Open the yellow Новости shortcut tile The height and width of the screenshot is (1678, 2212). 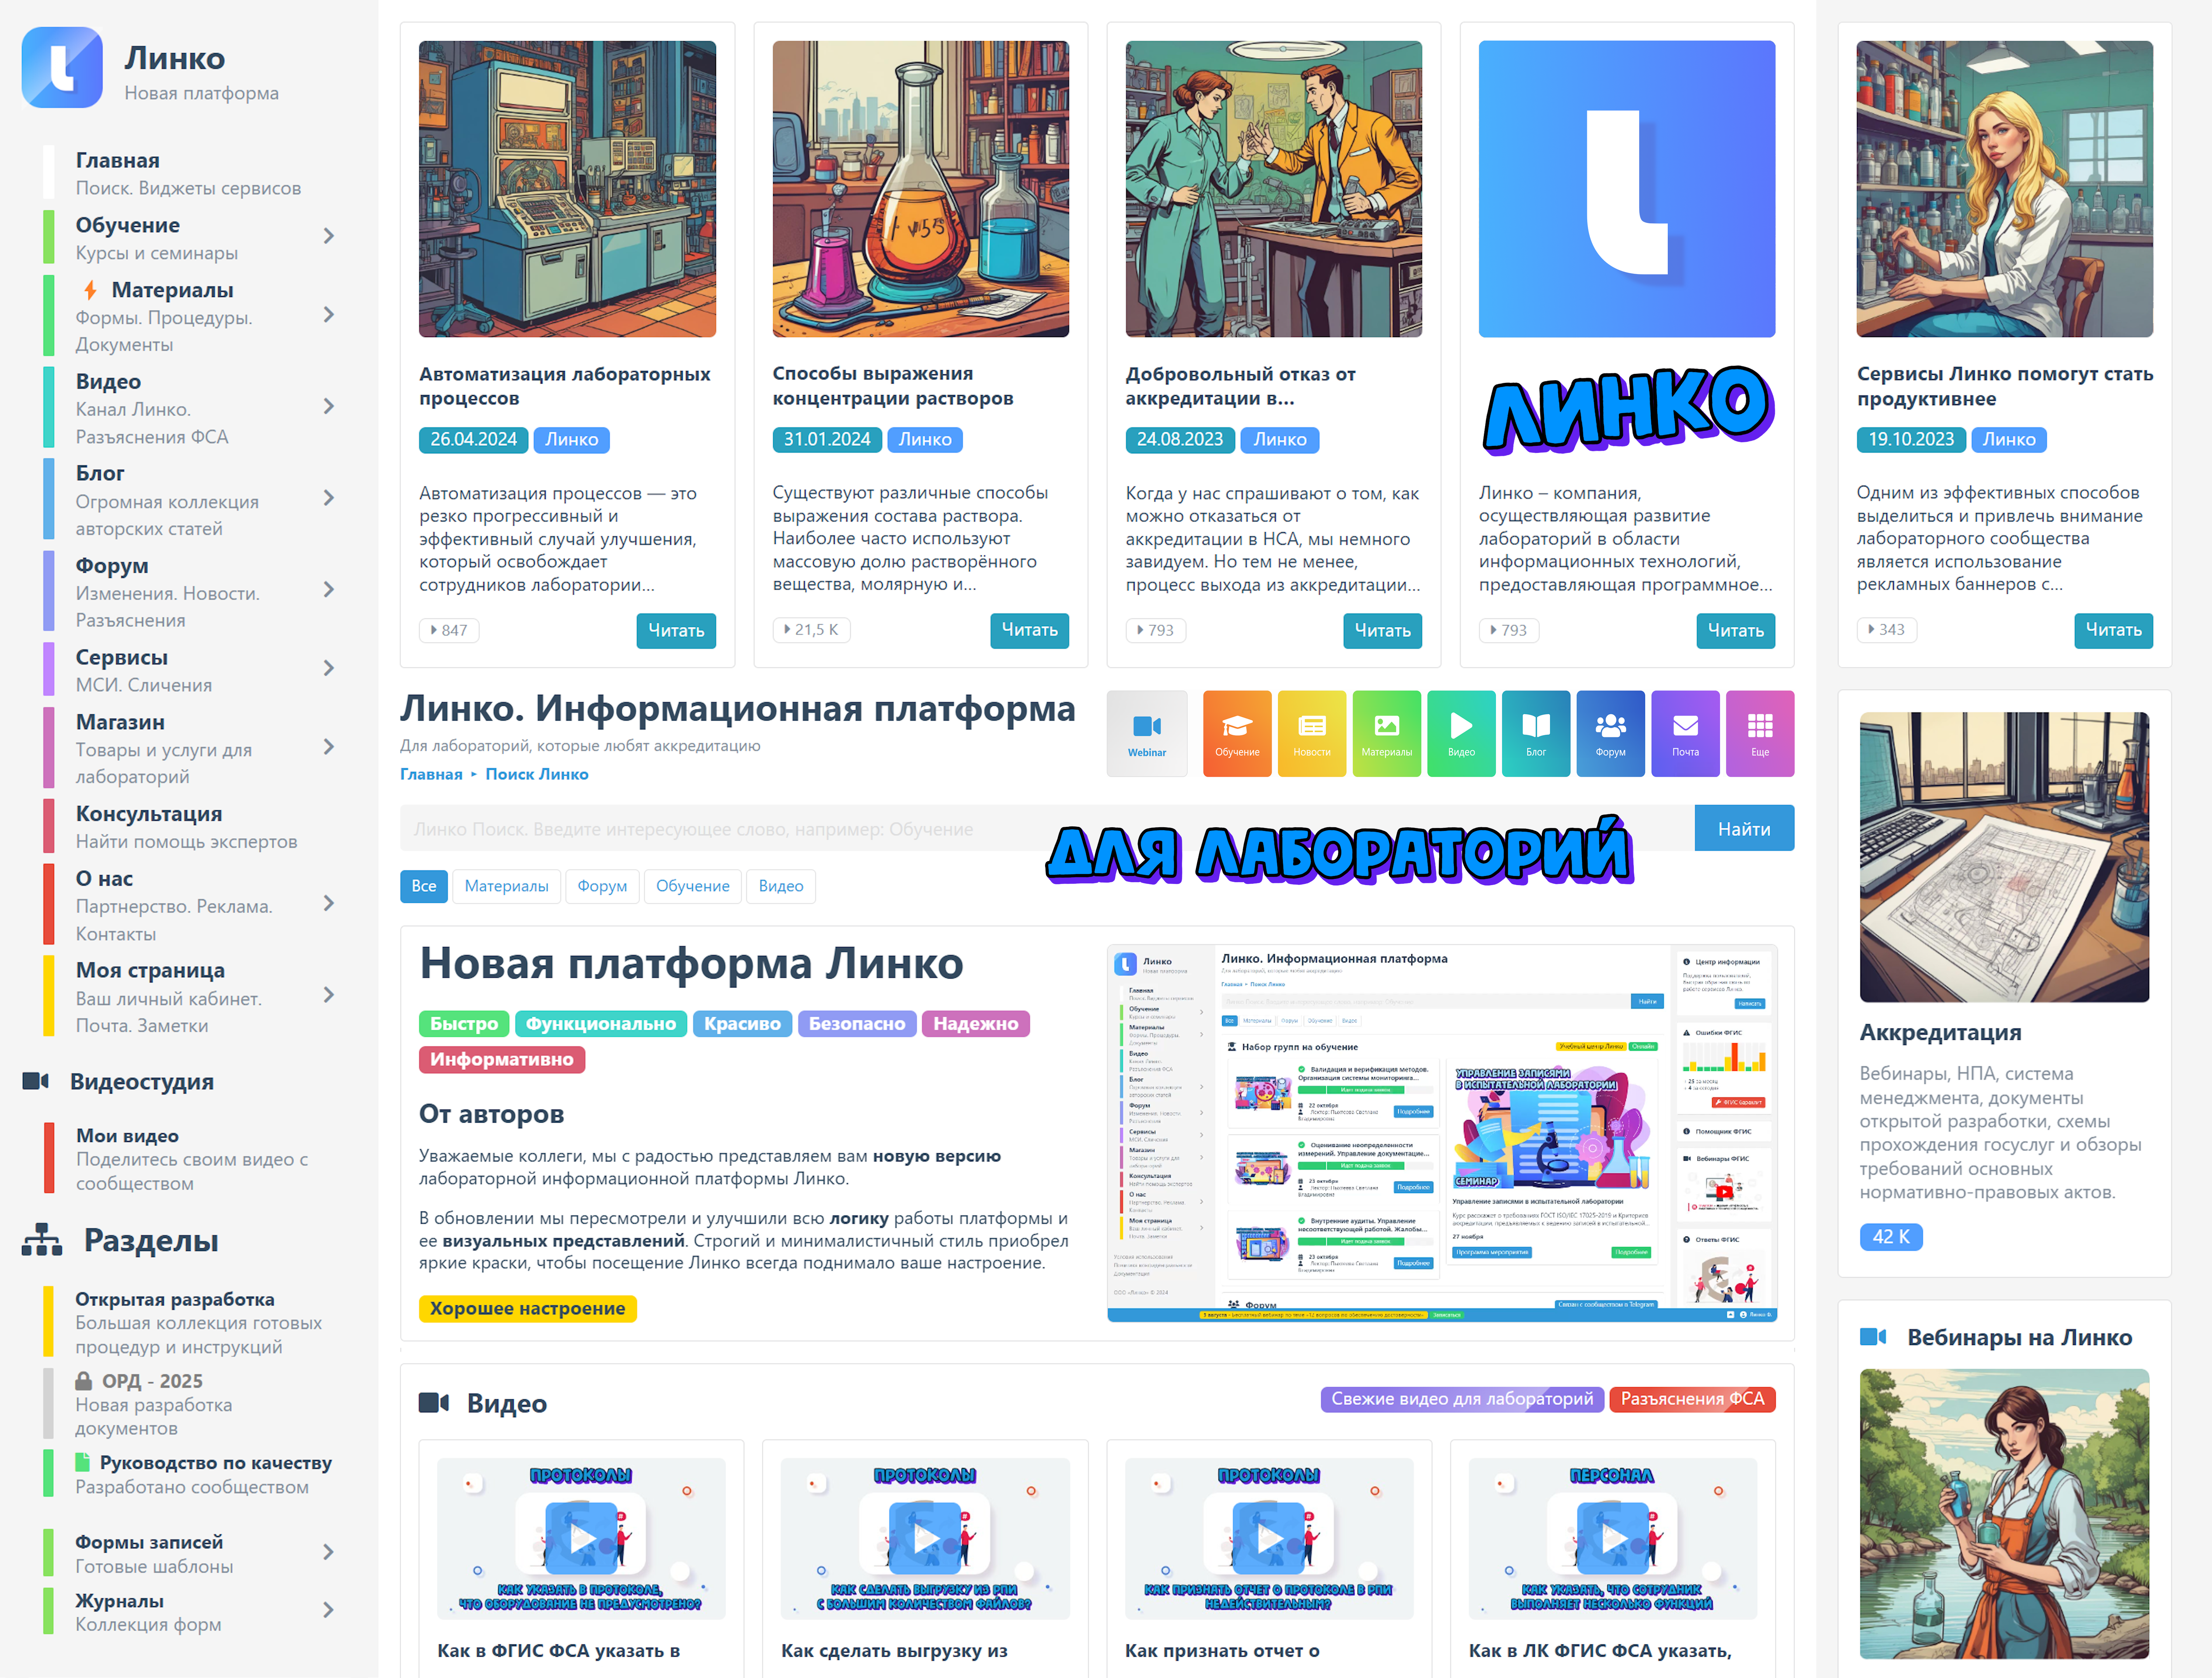click(x=1312, y=734)
